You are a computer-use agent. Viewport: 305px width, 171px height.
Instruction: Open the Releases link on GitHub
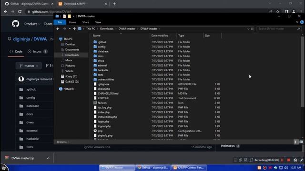(228, 146)
